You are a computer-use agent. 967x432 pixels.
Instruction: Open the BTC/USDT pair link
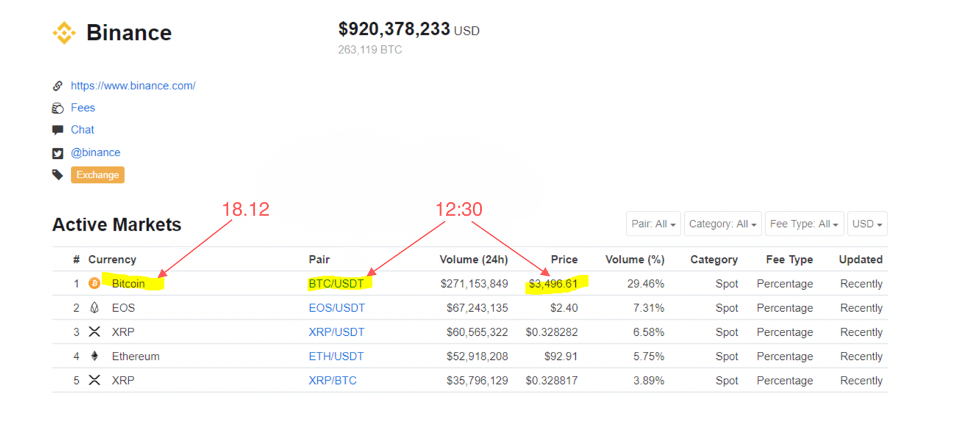click(x=336, y=284)
